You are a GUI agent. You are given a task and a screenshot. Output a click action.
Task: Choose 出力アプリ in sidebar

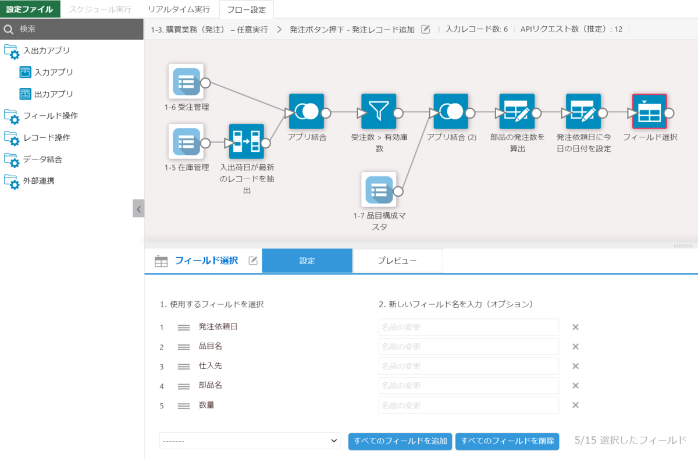47,94
